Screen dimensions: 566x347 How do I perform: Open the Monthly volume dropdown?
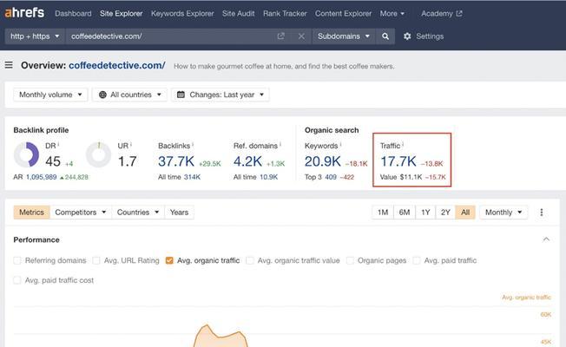pyautogui.click(x=50, y=95)
